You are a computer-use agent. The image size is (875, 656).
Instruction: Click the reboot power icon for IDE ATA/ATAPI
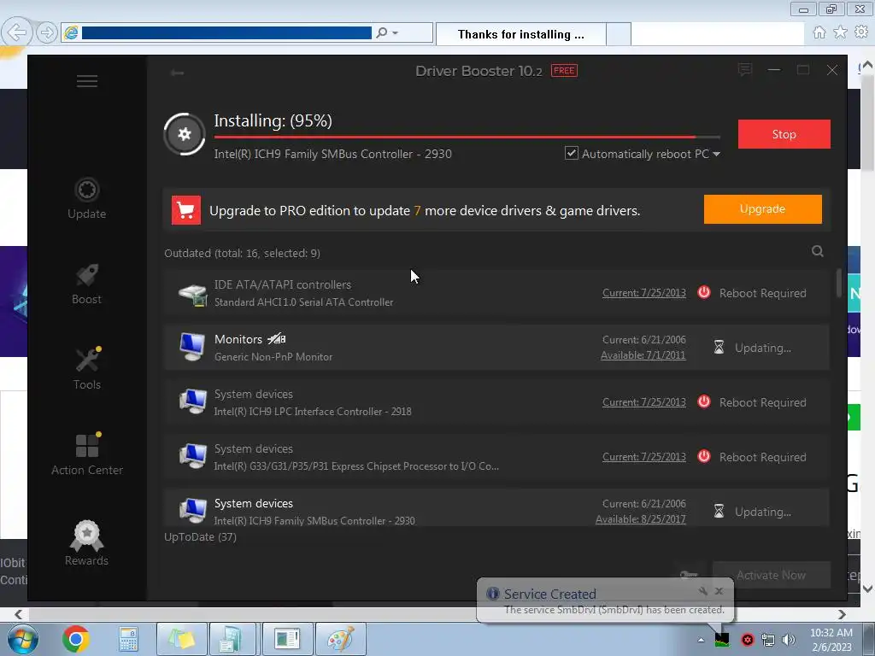[x=704, y=292]
